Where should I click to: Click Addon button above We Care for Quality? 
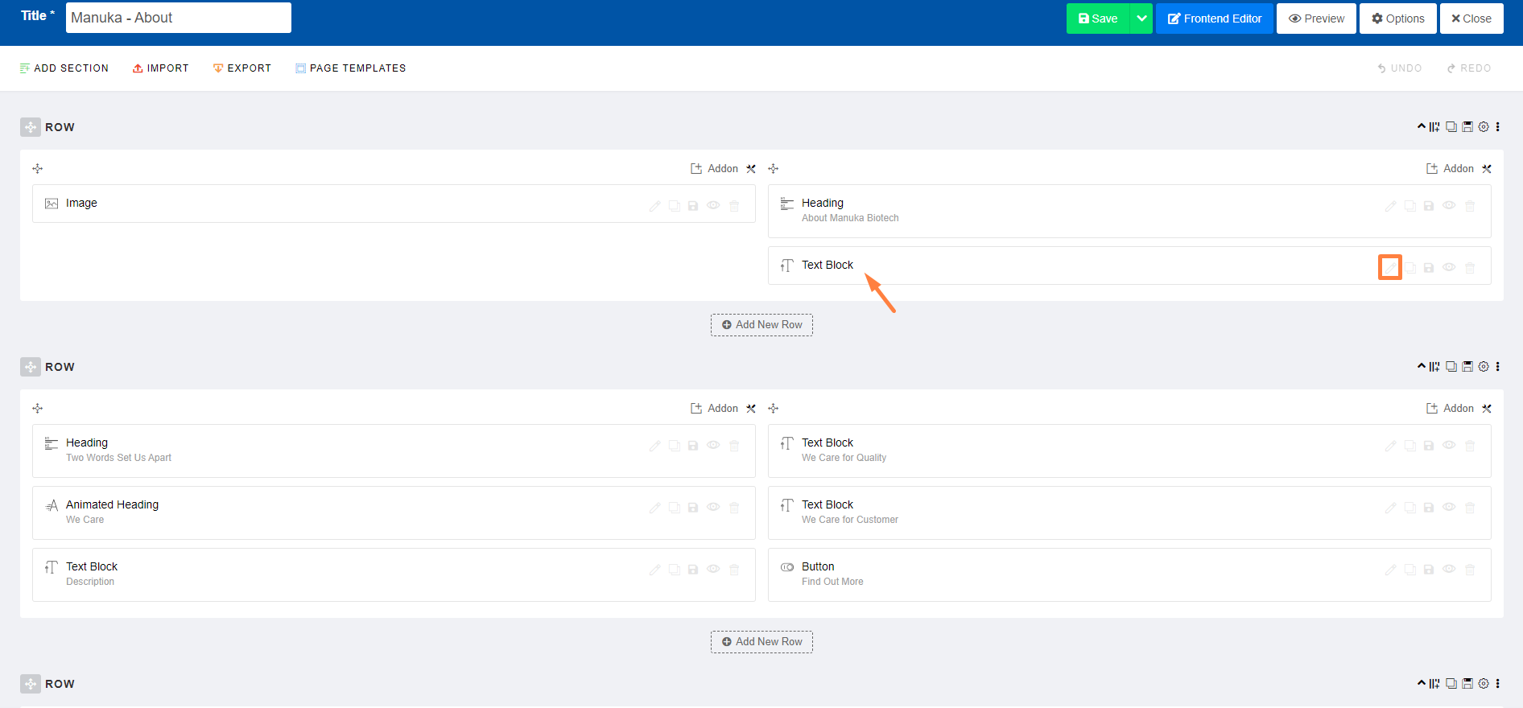point(1451,409)
